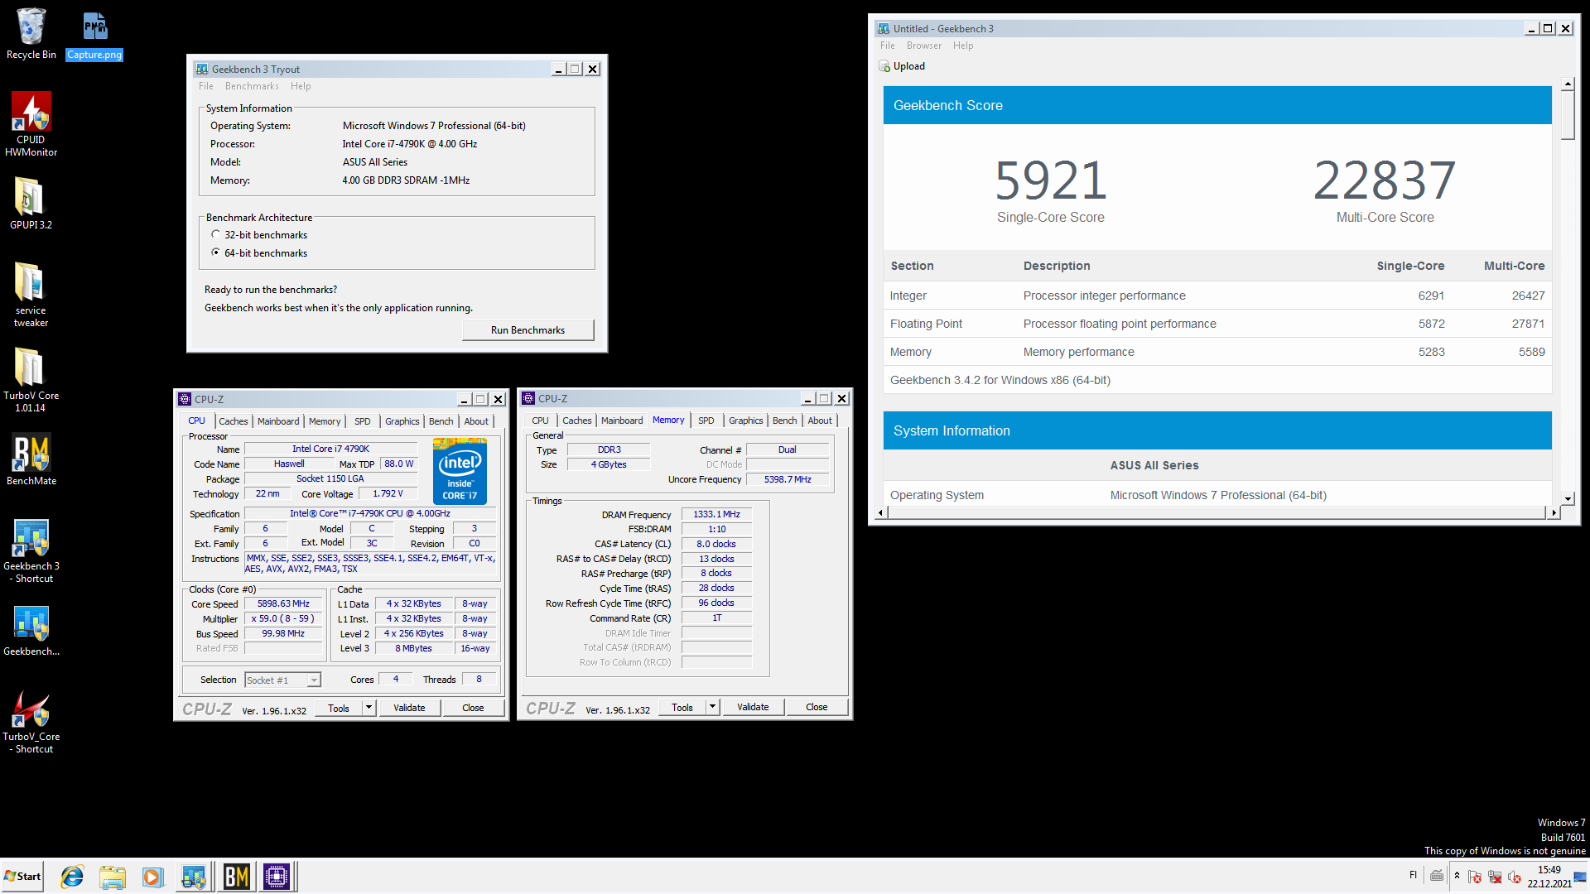Open Windows Media Player from taskbar
This screenshot has width=1590, height=894.
152,877
